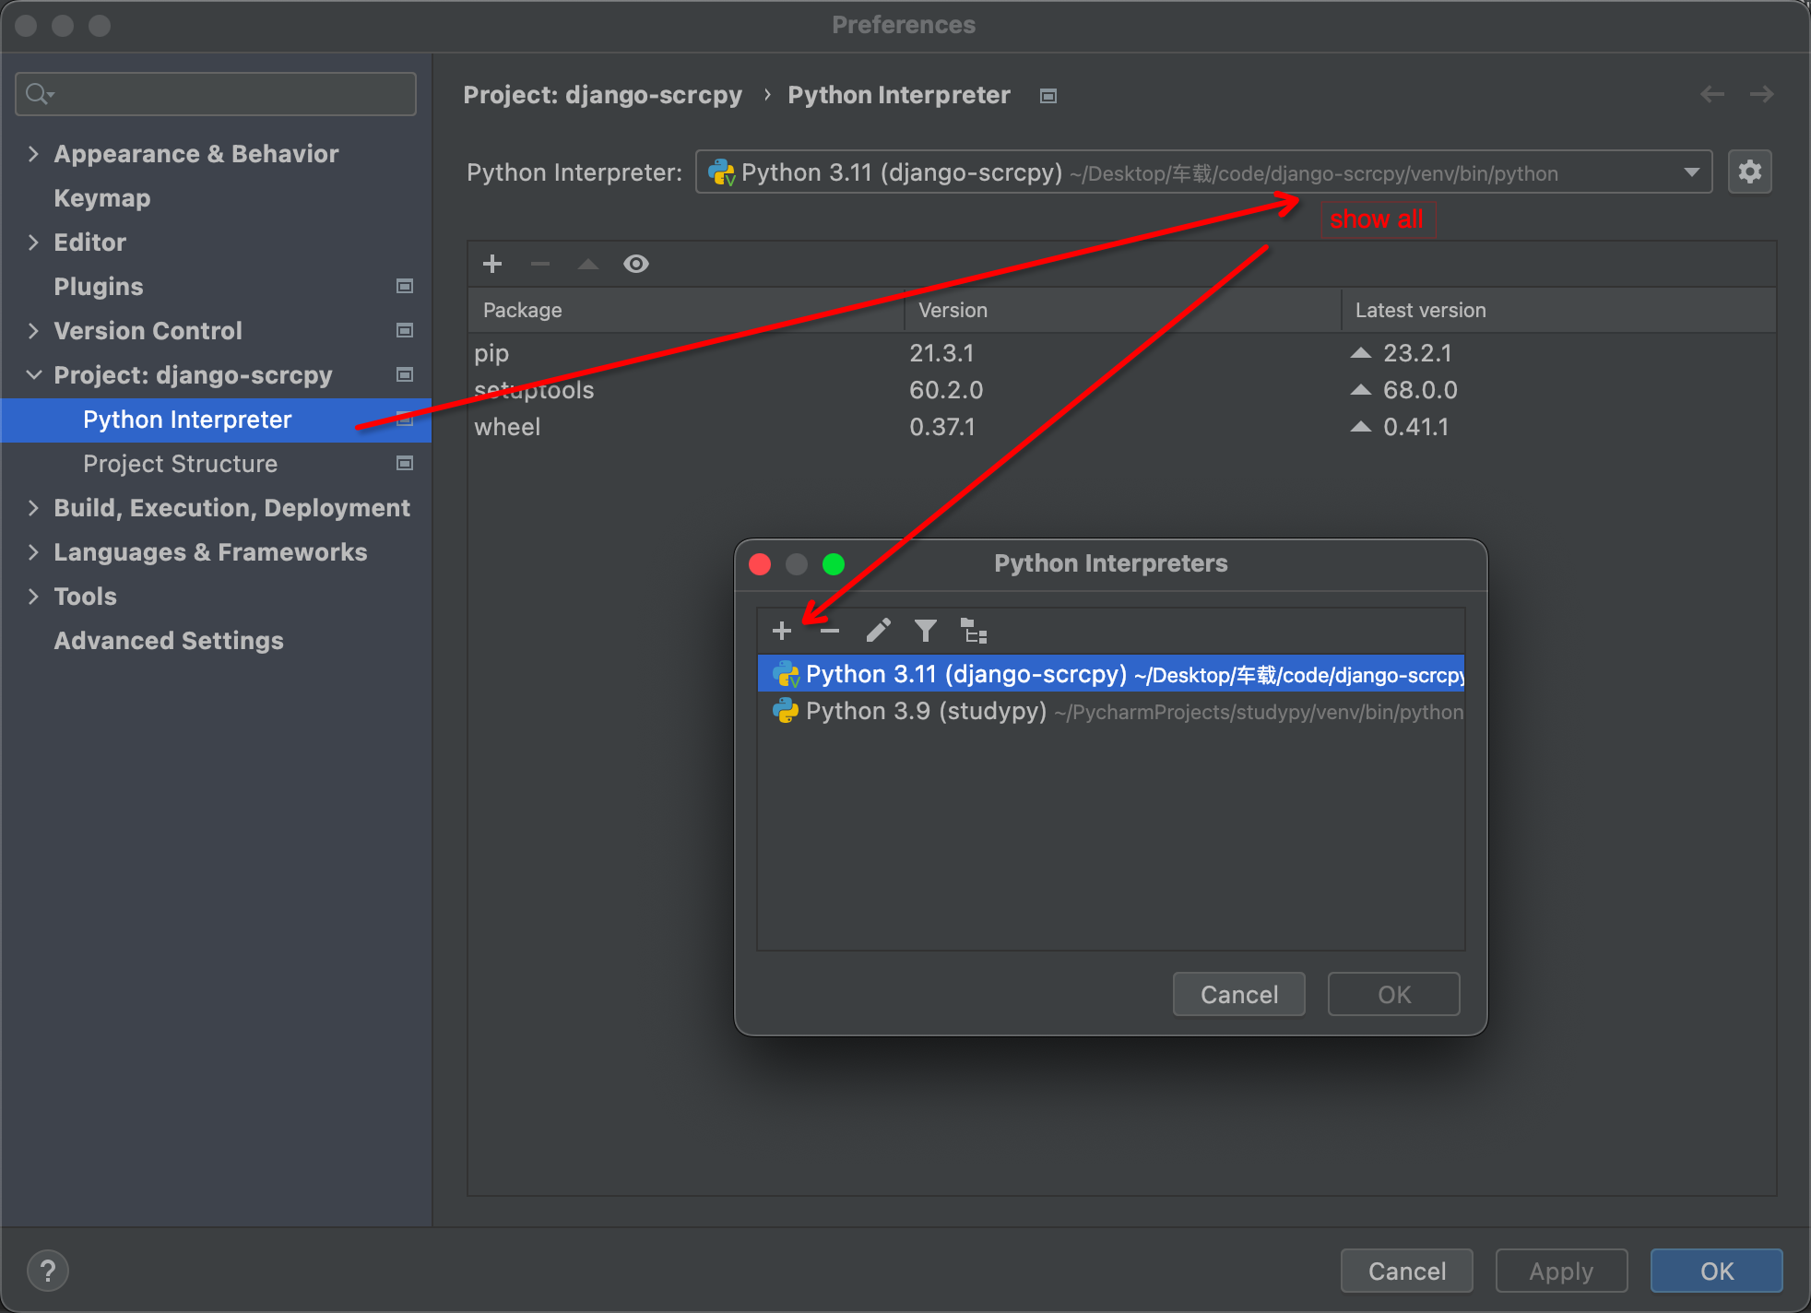This screenshot has height=1313, width=1811.
Task: Open the interpreter filter funnel icon
Action: pos(926,631)
